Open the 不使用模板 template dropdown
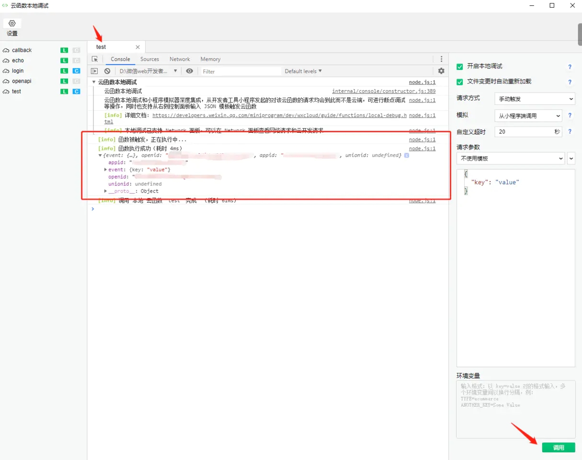582x460 pixels. [x=511, y=158]
